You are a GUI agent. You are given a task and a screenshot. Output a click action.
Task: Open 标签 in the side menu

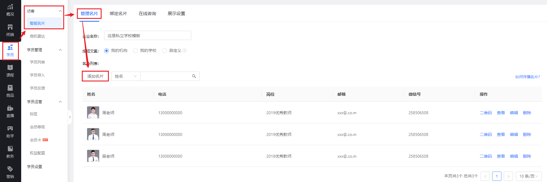point(34,114)
